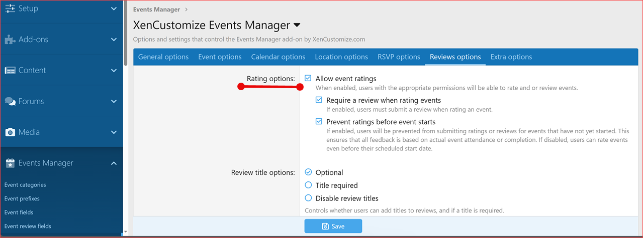The height and width of the screenshot is (238, 643).
Task: Open Event categories link in sidebar
Action: tap(25, 185)
